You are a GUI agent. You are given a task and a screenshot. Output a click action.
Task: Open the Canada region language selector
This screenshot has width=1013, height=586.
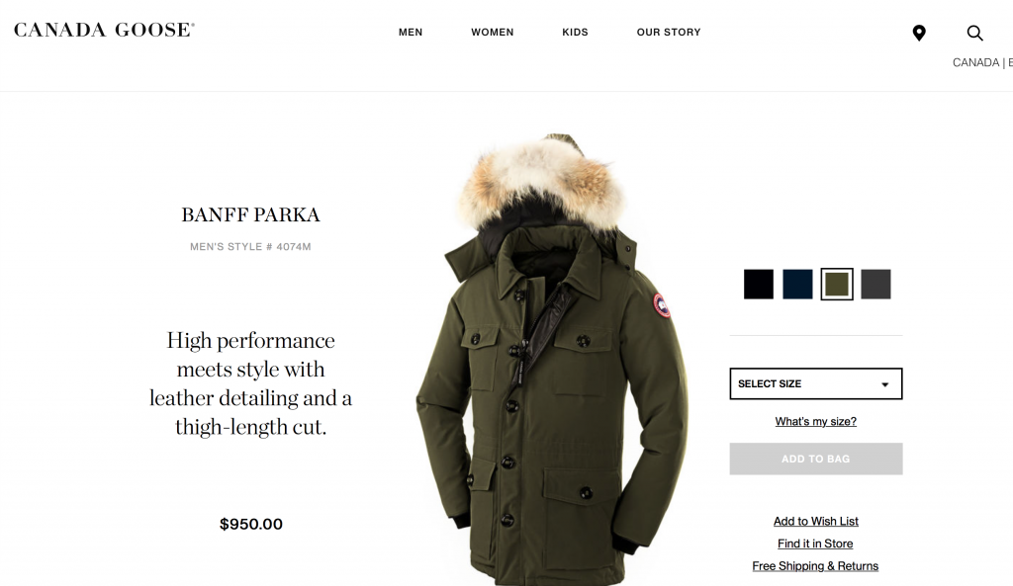click(982, 62)
